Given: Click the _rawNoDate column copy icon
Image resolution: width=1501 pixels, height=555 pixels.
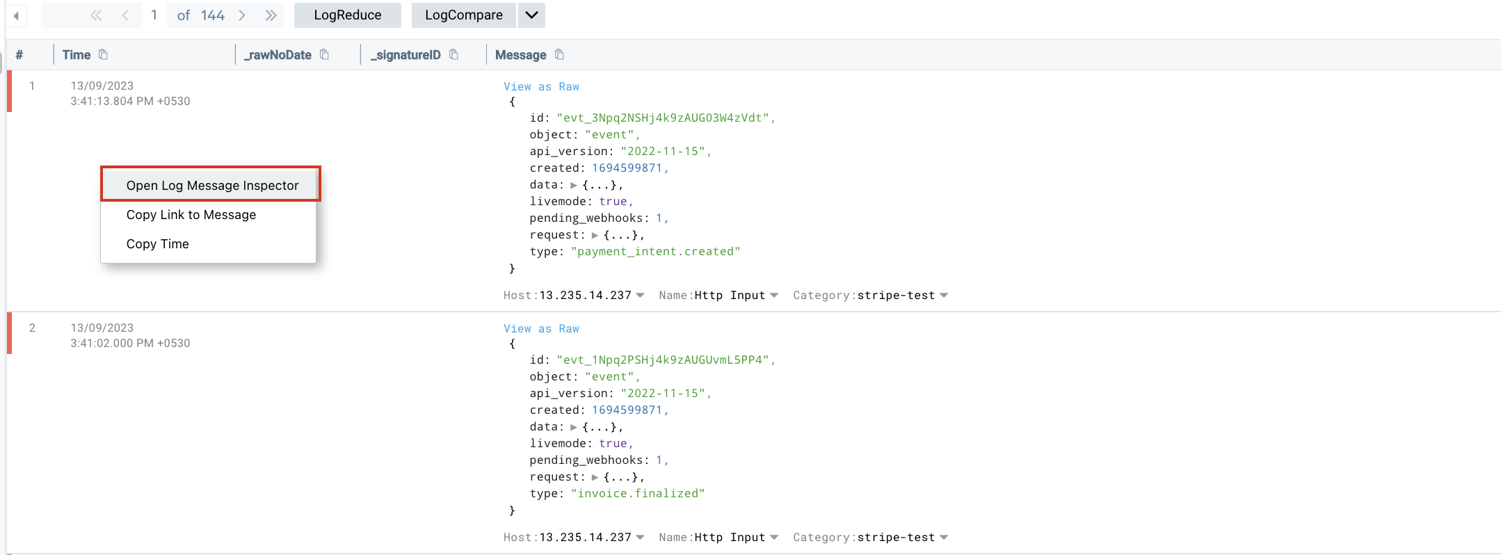Looking at the screenshot, I should tap(324, 54).
